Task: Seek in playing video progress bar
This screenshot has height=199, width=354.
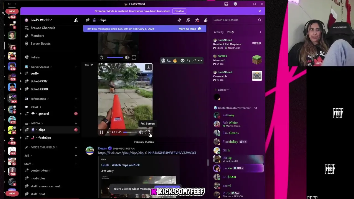Action: 130,132
